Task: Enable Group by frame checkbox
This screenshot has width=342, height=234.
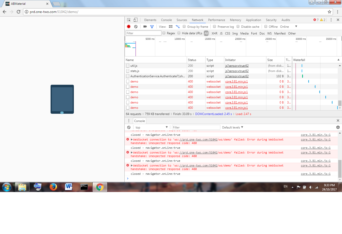Action: point(184,26)
